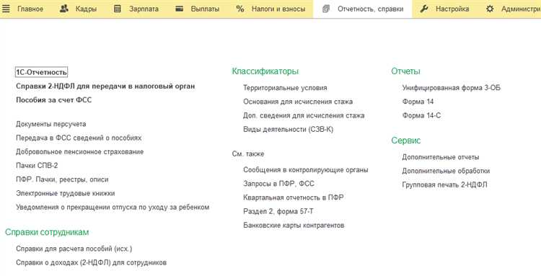Screen dimensions: 541x276
Task: Click the percent icon for Налоги и взносы
Action: pos(240,9)
